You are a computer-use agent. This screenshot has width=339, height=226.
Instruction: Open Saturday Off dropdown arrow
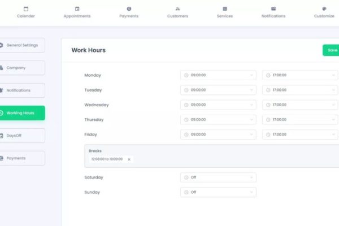(x=251, y=177)
